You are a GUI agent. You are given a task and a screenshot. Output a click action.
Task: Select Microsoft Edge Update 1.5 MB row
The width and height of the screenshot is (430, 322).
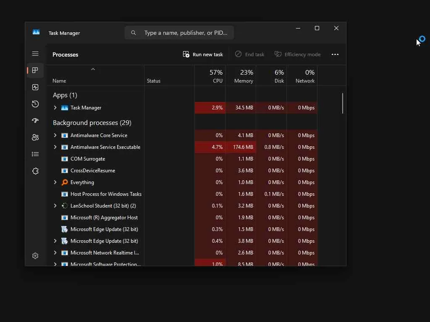(182, 229)
